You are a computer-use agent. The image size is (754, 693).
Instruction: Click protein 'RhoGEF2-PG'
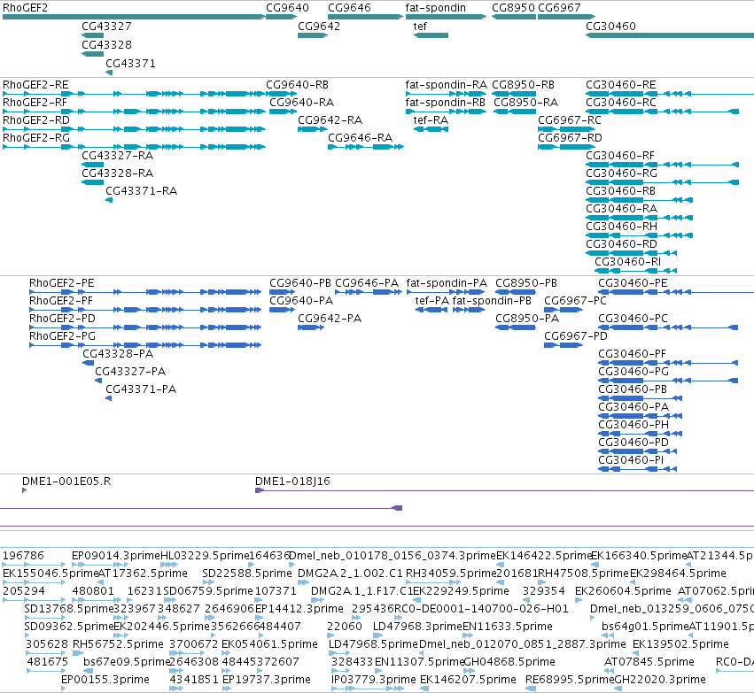click(63, 336)
